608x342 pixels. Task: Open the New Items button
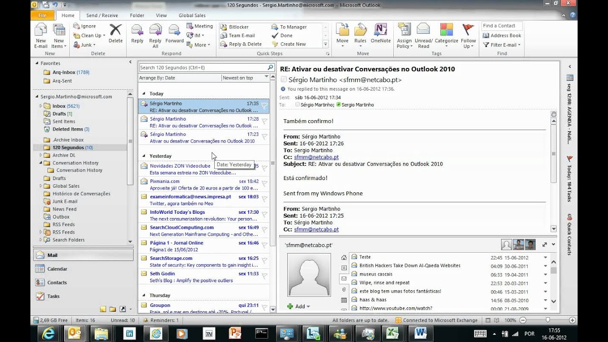pyautogui.click(x=58, y=36)
